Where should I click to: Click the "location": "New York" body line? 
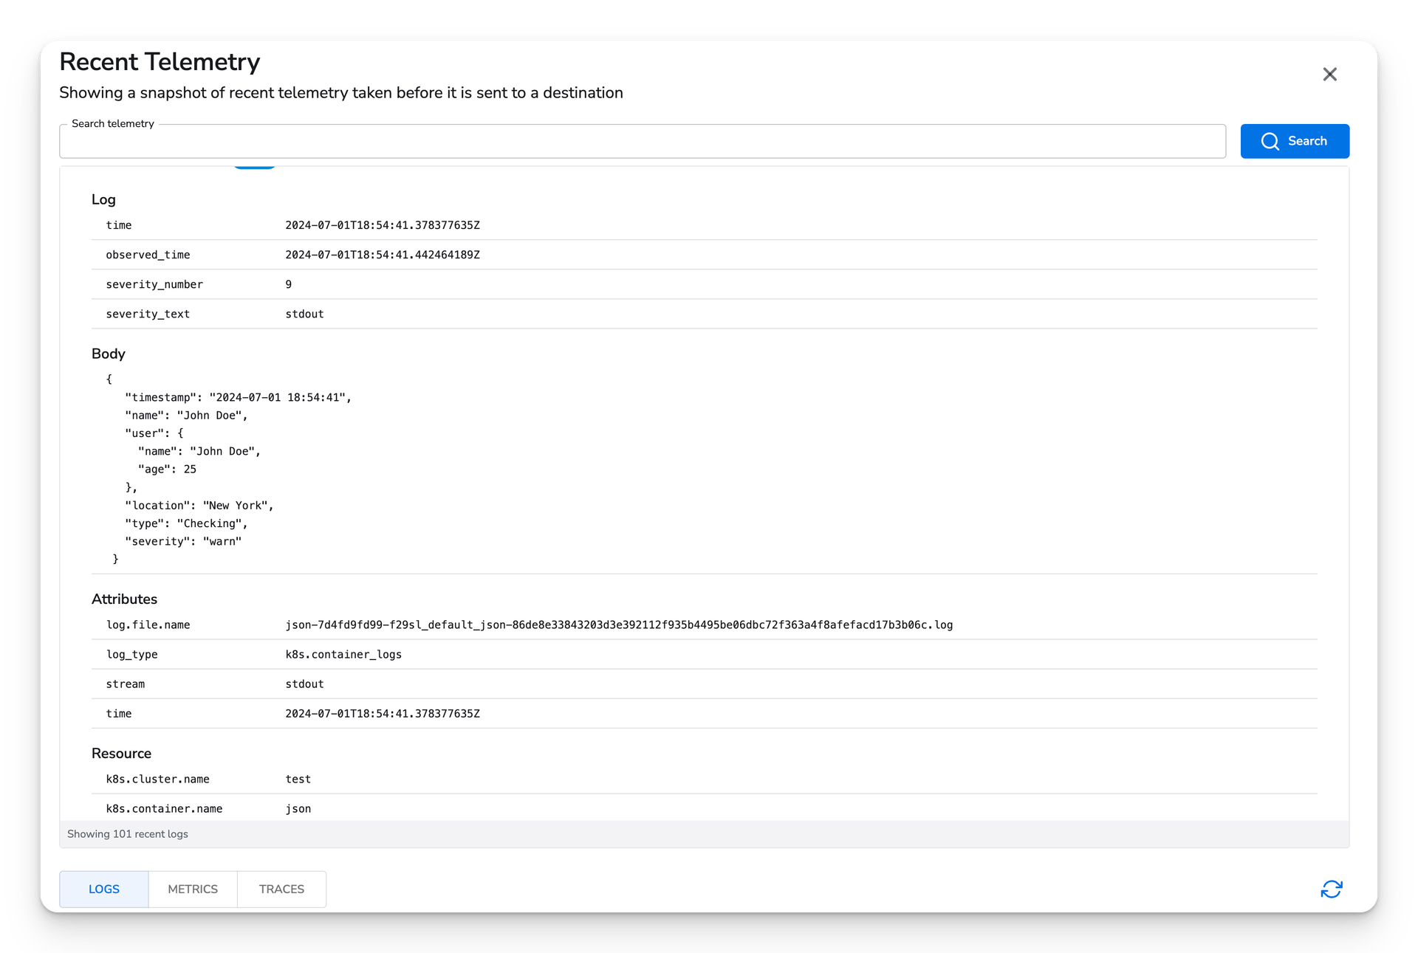pos(199,506)
